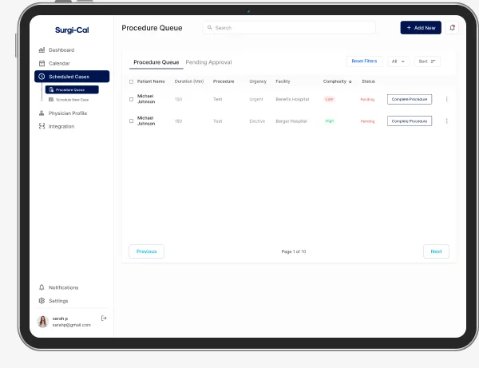Image resolution: width=479 pixels, height=368 pixels.
Task: Open notification bell icon in top bar
Action: click(x=452, y=28)
